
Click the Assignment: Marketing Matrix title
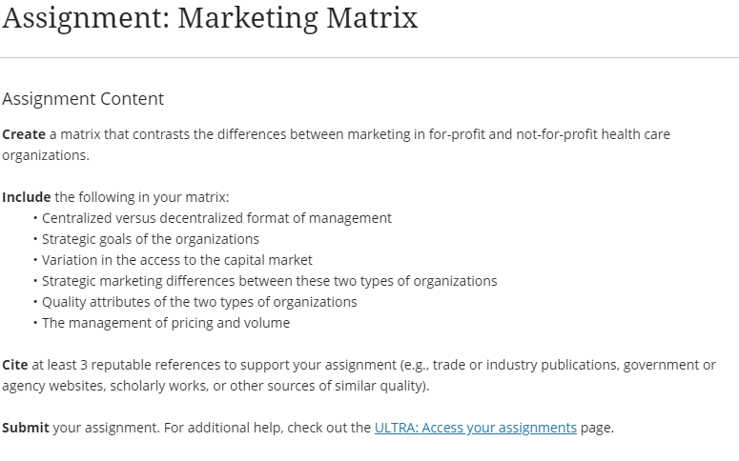click(210, 18)
